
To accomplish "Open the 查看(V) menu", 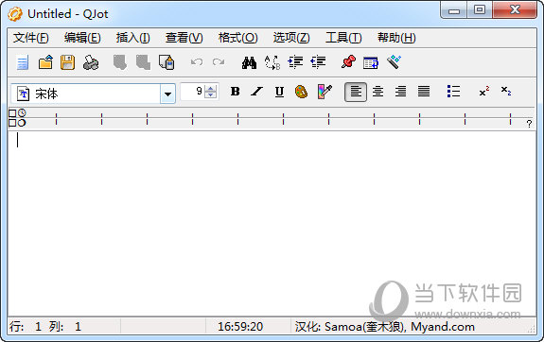I will pos(184,38).
